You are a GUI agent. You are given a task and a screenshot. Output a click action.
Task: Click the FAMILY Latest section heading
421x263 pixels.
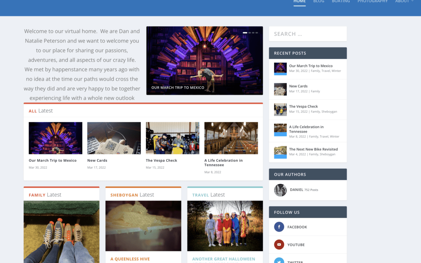tap(45, 195)
